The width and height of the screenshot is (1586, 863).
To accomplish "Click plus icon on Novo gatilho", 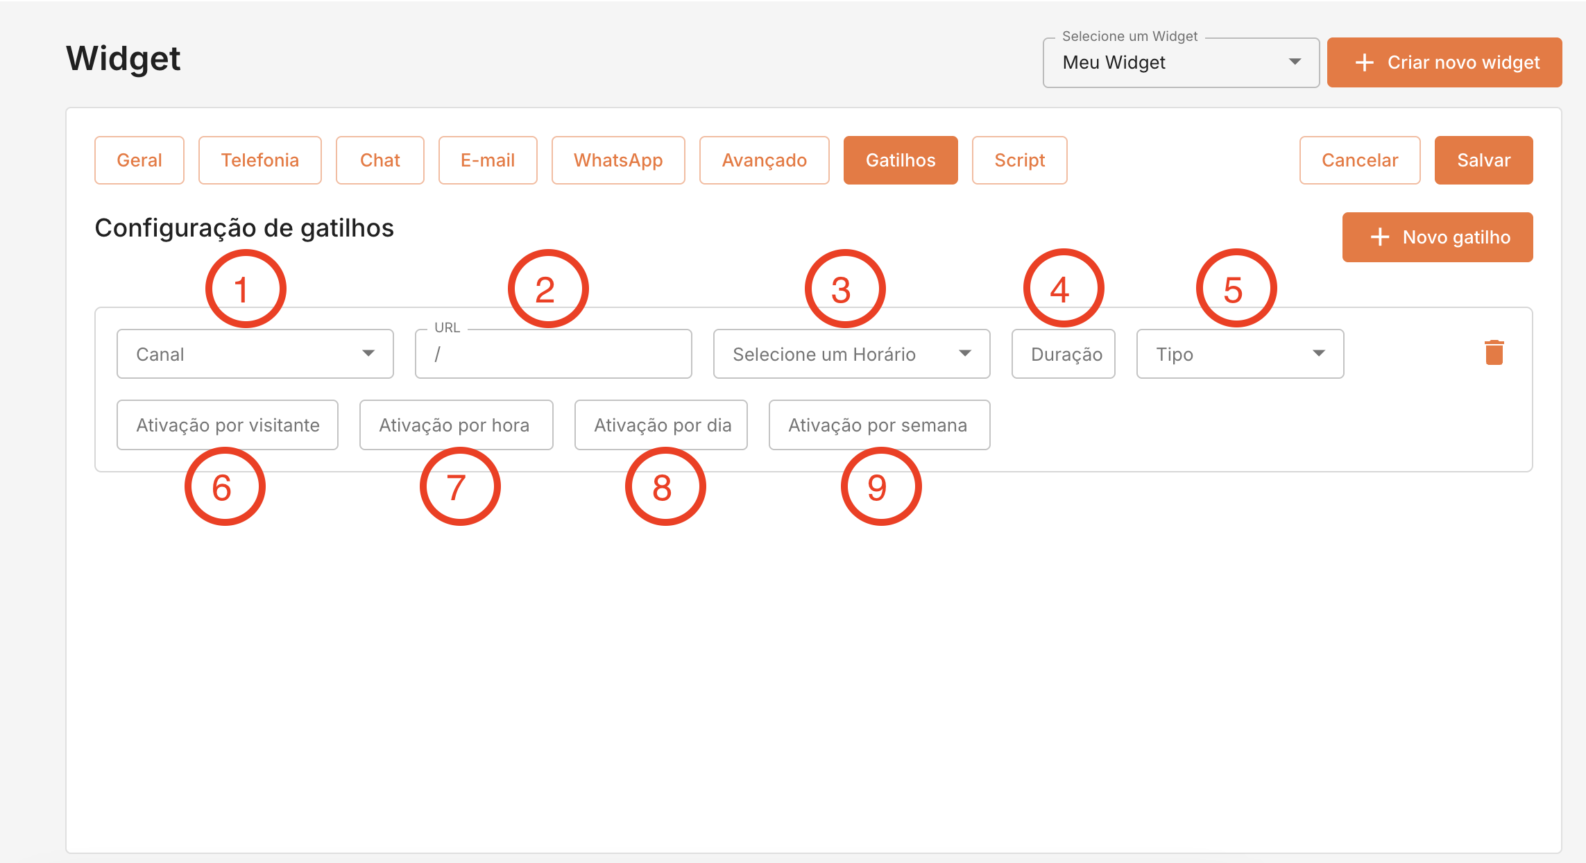I will [x=1379, y=237].
